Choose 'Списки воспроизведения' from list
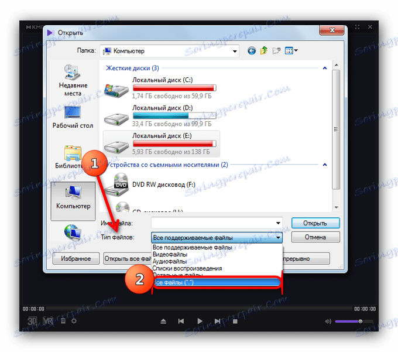 click(217, 268)
